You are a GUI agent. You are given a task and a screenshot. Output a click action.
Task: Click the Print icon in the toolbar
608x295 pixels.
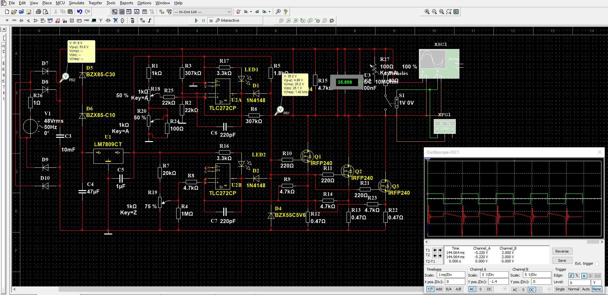click(38, 12)
